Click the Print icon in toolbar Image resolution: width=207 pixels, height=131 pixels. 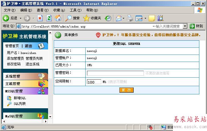click(130, 18)
